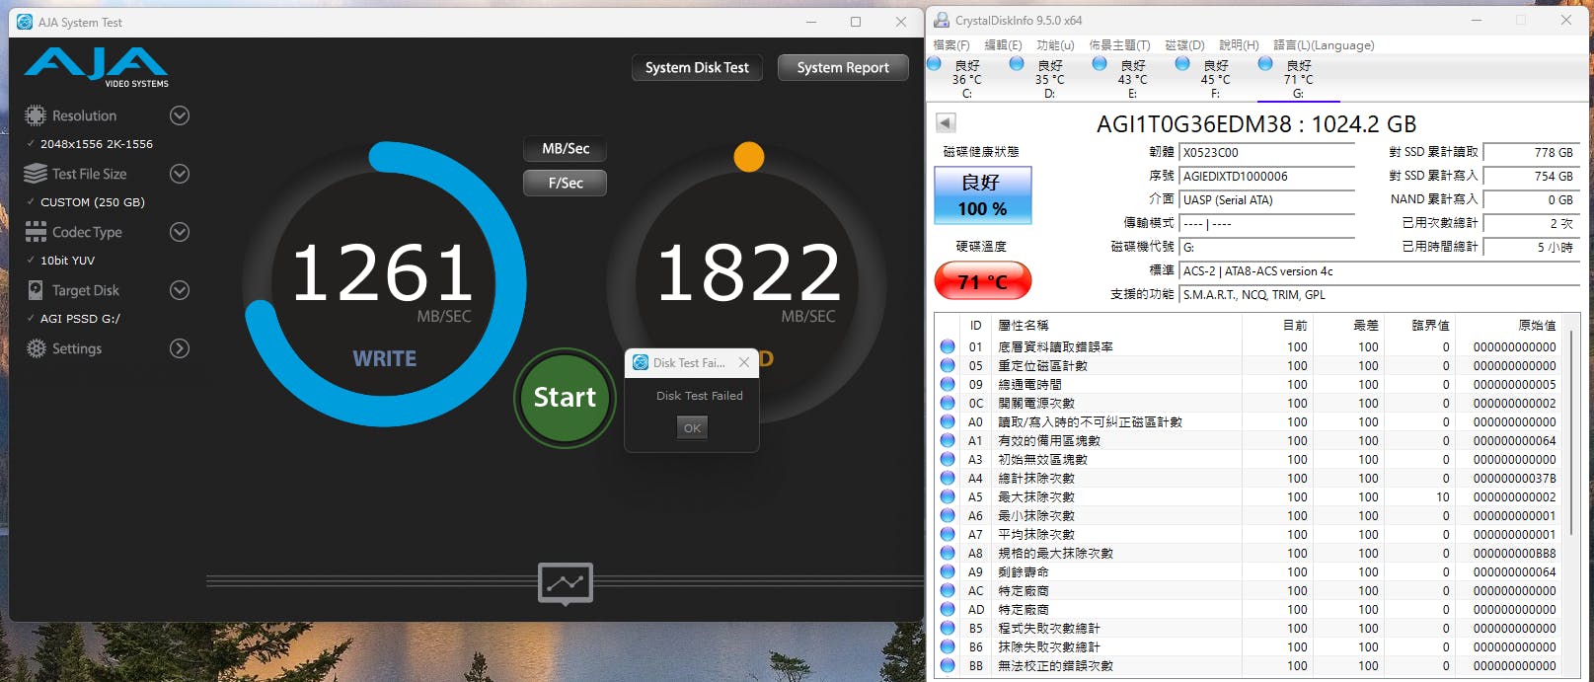1594x682 pixels.
Task: Click the 71 °C temperature indicator
Action: tap(982, 281)
